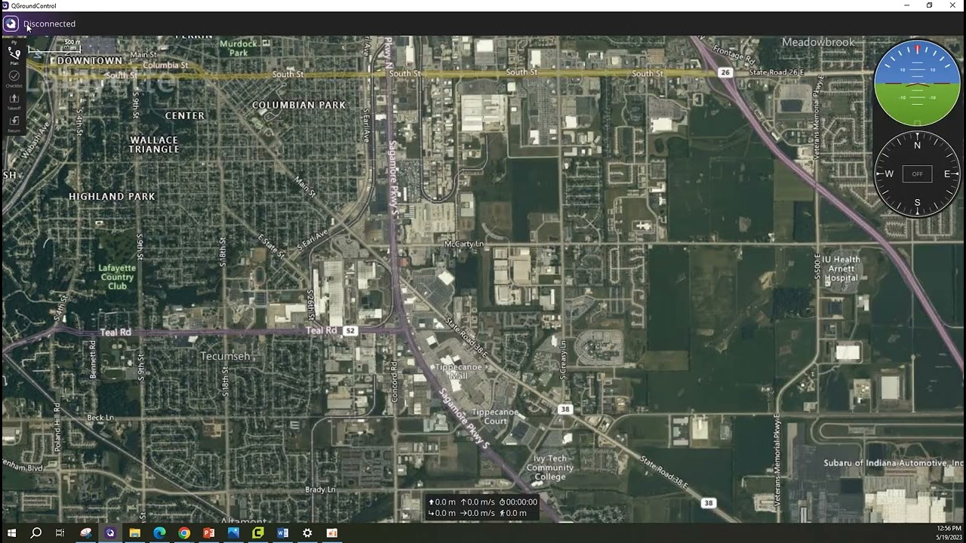Click the Tippecanoe Court map label
The width and height of the screenshot is (966, 543).
click(495, 416)
